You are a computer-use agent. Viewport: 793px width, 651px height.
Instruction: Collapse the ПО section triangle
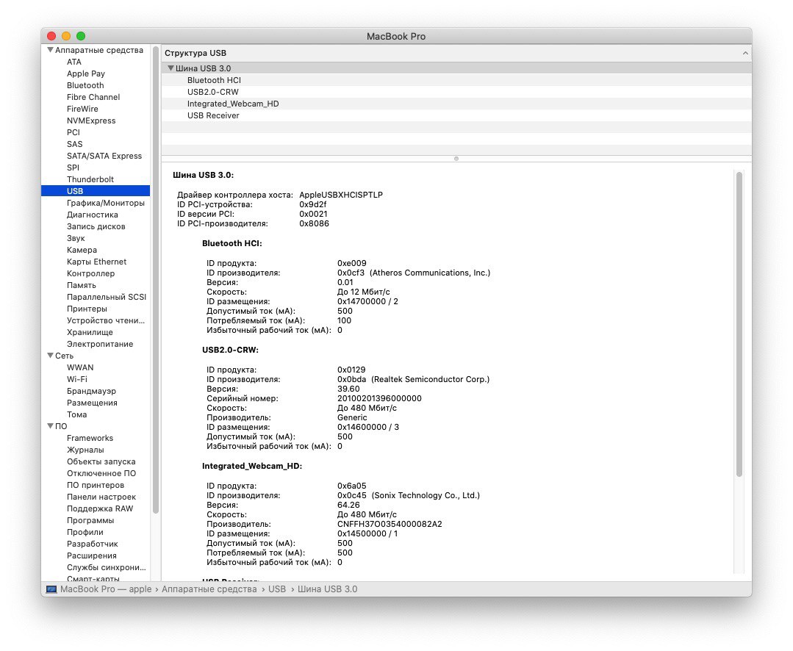(x=50, y=426)
